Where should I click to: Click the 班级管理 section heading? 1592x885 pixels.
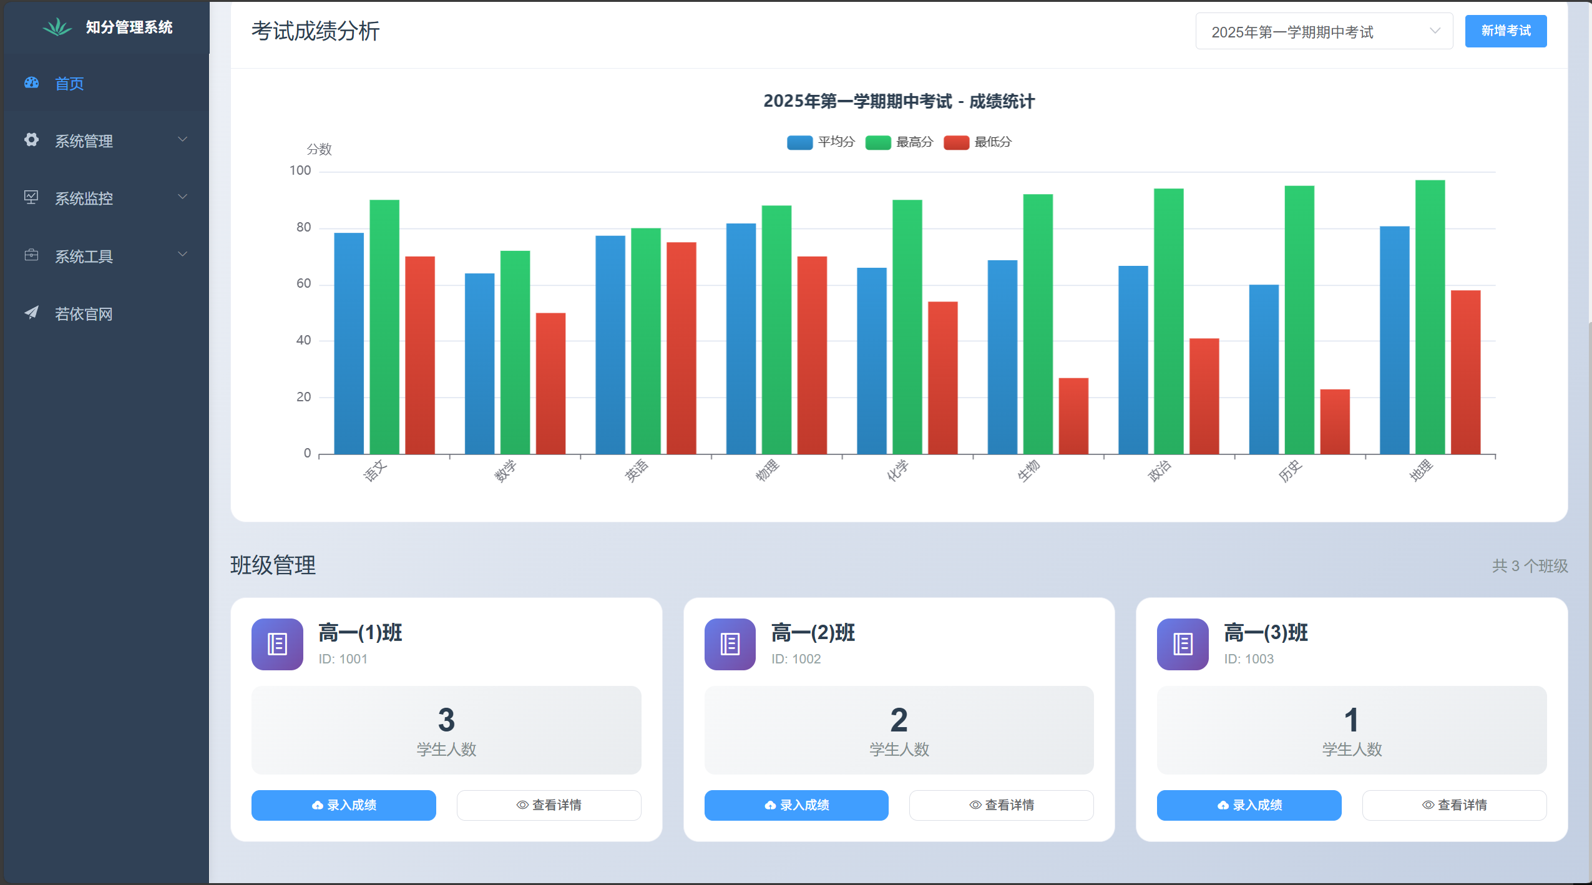click(273, 565)
